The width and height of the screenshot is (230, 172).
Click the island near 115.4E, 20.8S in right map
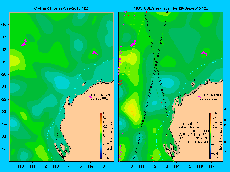click(193, 84)
